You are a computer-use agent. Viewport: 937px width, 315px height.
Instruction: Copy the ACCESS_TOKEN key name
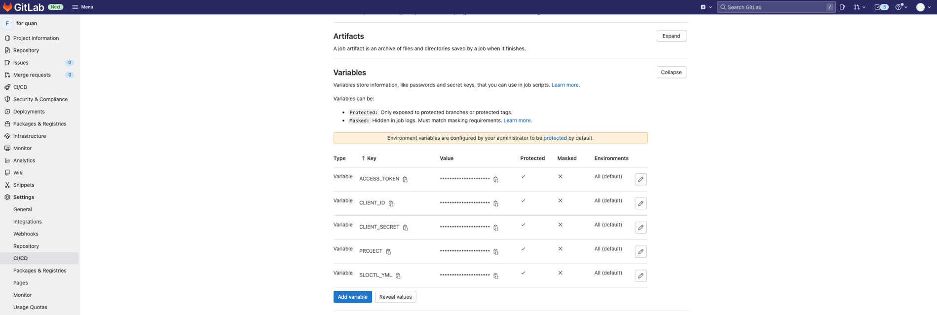(x=405, y=179)
